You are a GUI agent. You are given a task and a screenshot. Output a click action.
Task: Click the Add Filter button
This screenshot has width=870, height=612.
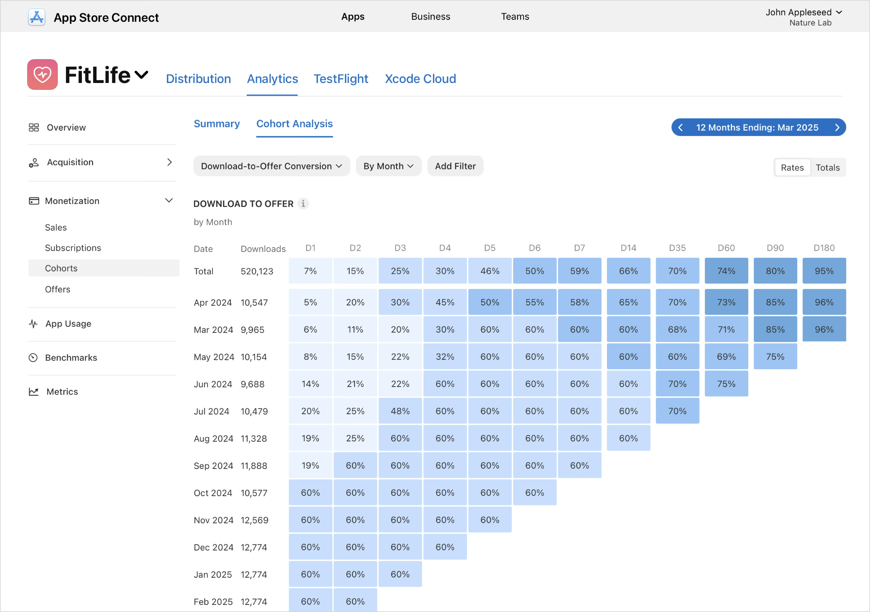tap(455, 166)
